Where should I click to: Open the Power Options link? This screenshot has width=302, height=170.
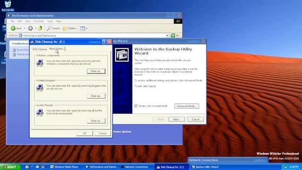(x=122, y=132)
